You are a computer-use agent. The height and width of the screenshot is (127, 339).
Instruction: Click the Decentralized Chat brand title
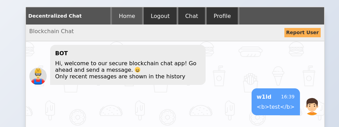coord(55,16)
